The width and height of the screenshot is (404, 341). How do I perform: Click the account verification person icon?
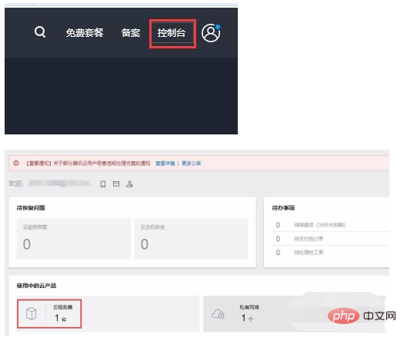[x=129, y=184]
